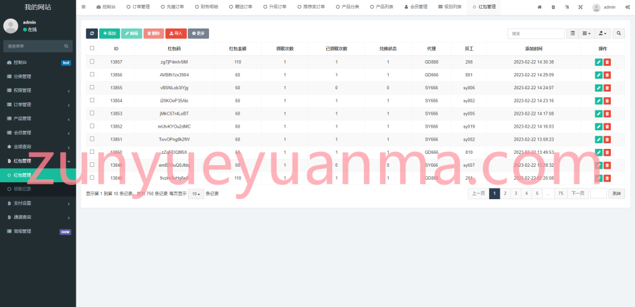Click the jump-to-page input box
This screenshot has width=635, height=307.
[598, 194]
